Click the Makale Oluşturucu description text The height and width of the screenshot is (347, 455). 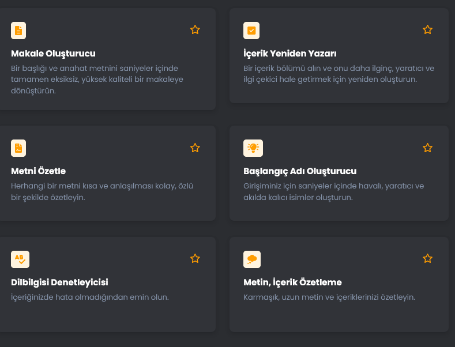click(97, 79)
